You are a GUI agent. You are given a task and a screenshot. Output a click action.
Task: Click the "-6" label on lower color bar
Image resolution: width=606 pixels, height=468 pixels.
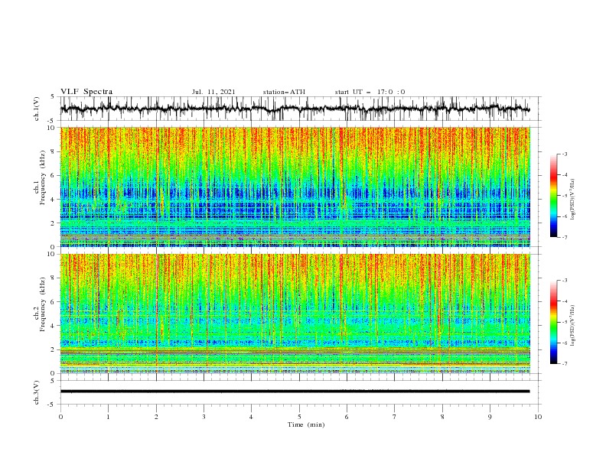pyautogui.click(x=564, y=343)
